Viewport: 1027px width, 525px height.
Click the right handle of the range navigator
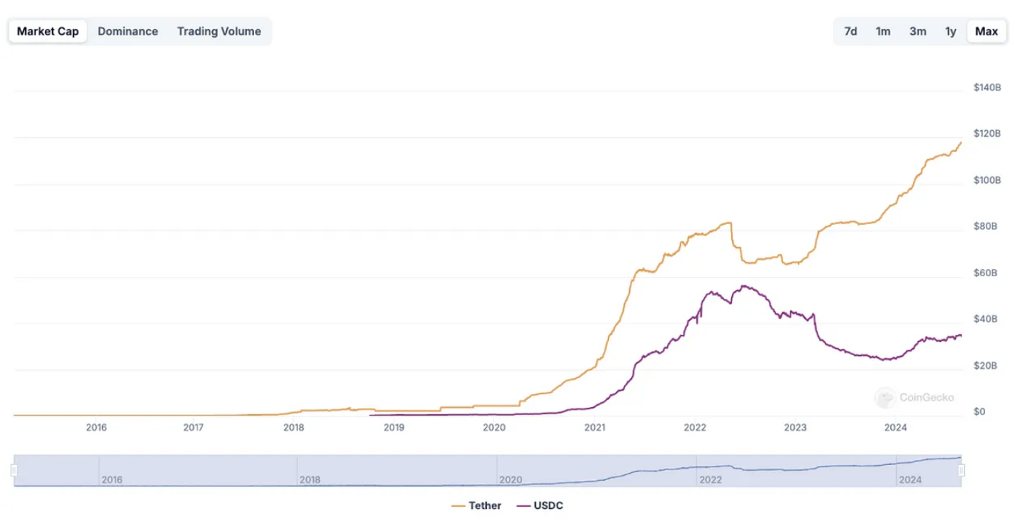coord(961,471)
